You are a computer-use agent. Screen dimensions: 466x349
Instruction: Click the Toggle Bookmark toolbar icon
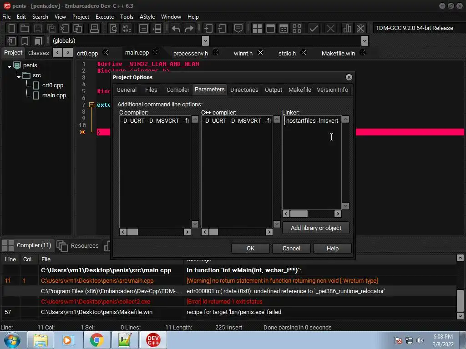25,41
